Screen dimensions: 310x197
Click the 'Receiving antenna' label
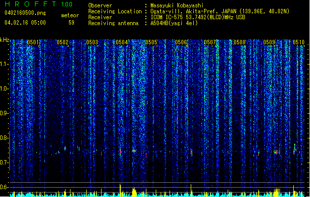pos(113,23)
